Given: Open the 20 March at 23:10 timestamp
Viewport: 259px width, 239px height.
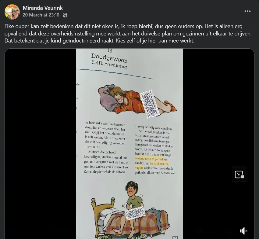Looking at the screenshot, I should point(41,15).
